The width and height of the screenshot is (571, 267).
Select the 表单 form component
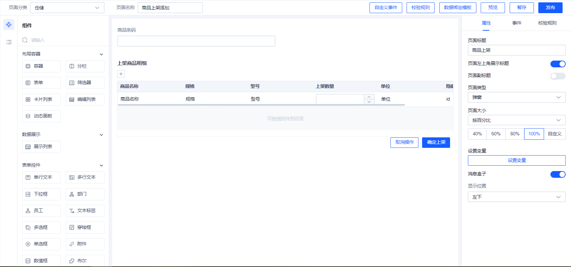pos(41,83)
